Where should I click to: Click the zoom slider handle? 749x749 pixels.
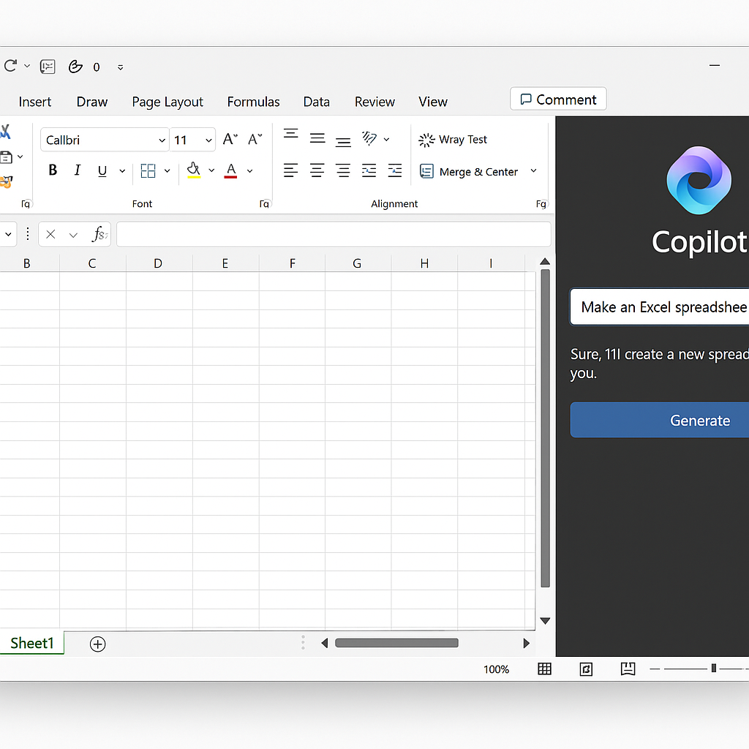pos(714,669)
